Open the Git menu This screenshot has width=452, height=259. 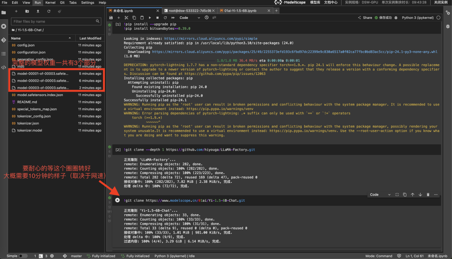point(62,3)
